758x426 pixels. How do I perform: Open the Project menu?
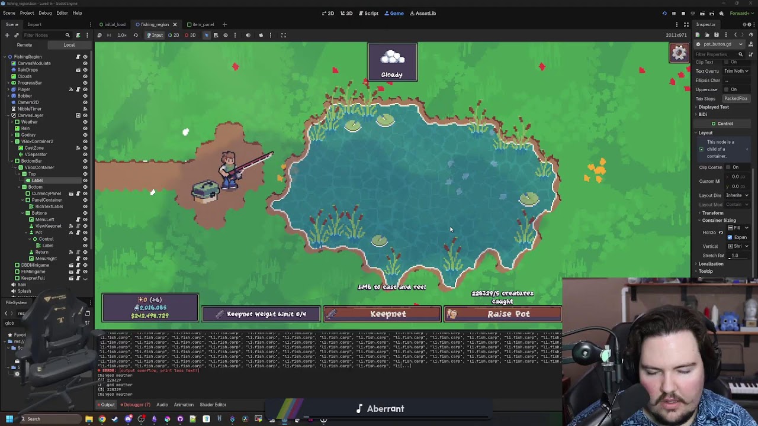pos(27,13)
